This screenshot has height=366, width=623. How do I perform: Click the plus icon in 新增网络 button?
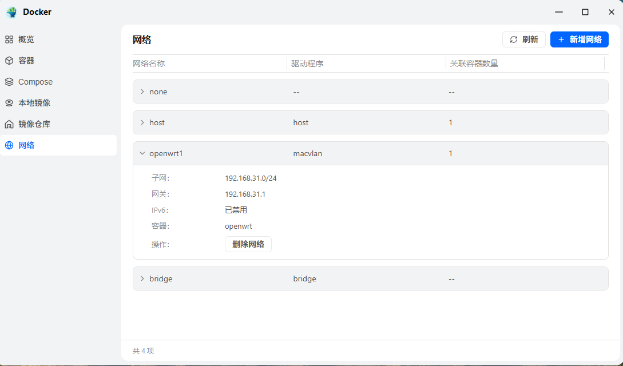(x=561, y=39)
